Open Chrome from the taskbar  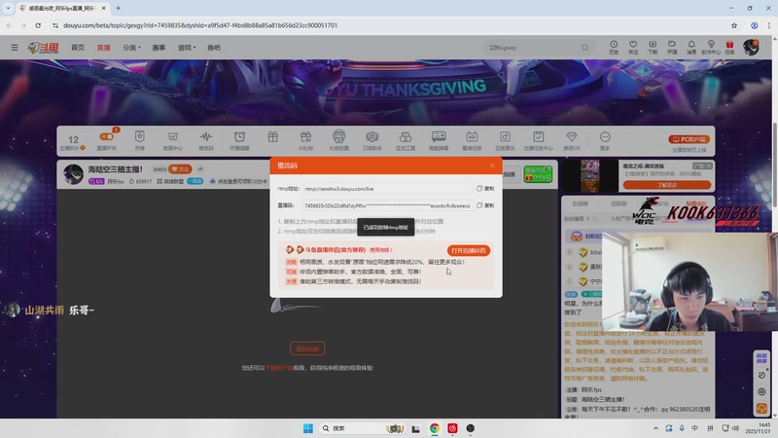point(434,428)
